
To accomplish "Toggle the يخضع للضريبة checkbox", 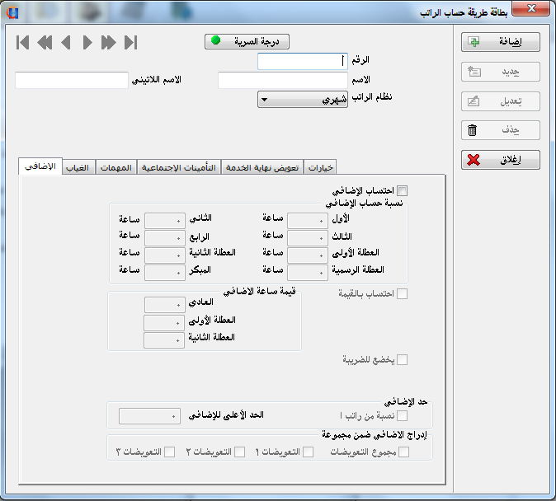I will pyautogui.click(x=402, y=359).
